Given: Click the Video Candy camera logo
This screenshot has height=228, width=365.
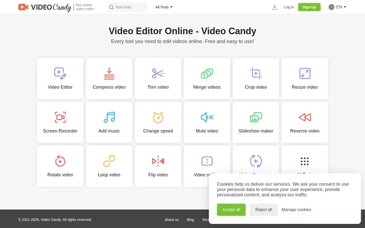Looking at the screenshot, I should click(x=23, y=7).
